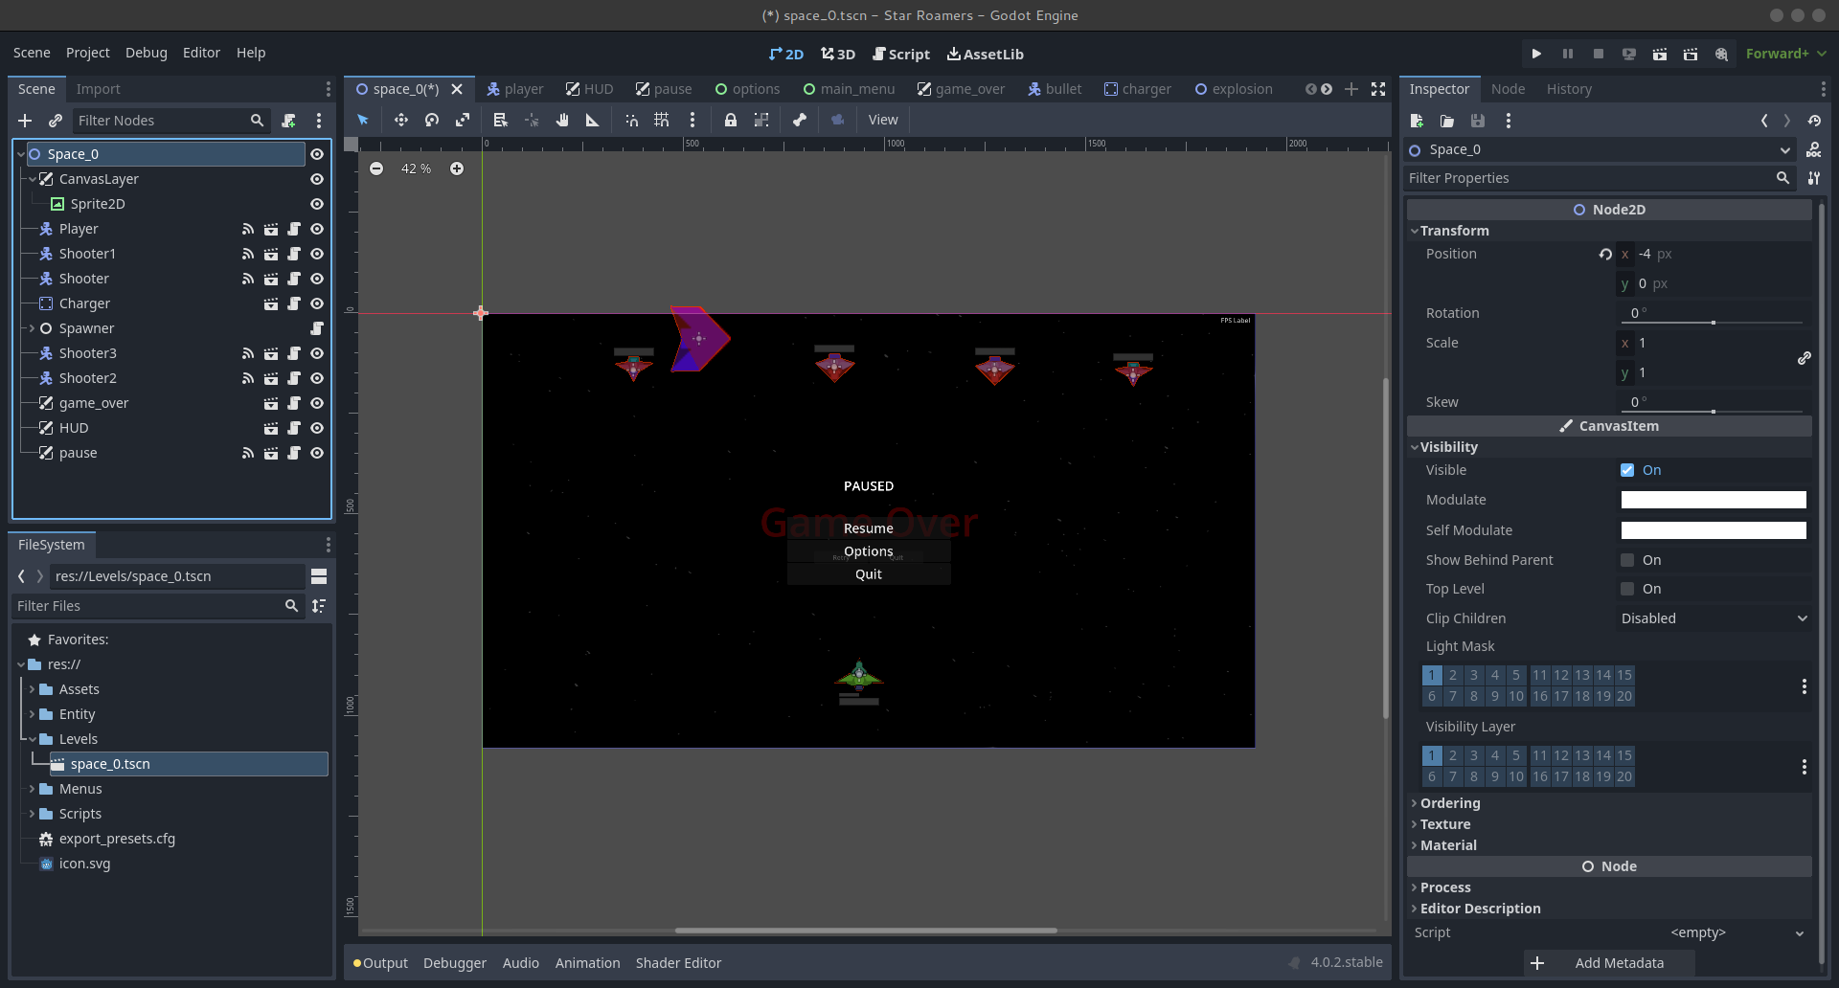Run the project with the play button

coord(1536,54)
